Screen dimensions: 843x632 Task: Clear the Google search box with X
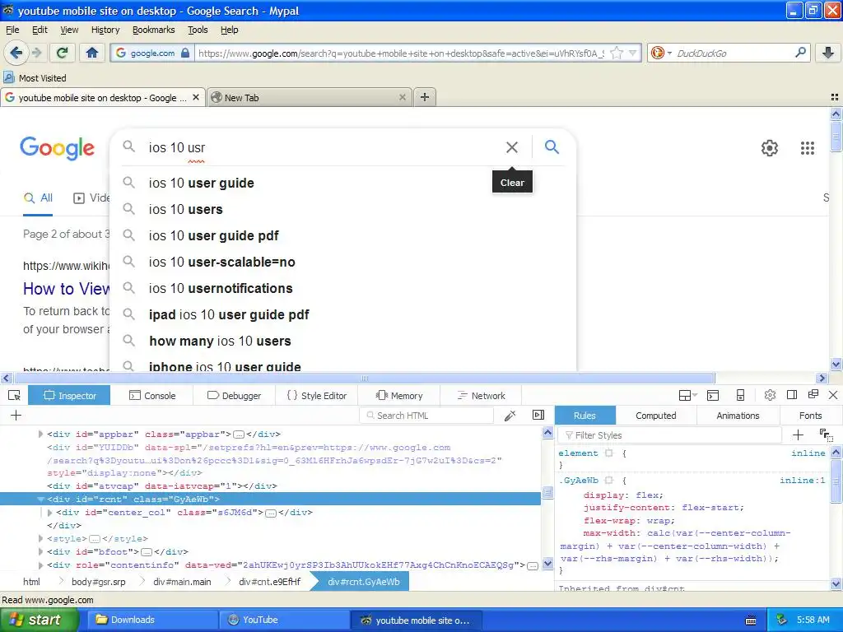(x=512, y=147)
